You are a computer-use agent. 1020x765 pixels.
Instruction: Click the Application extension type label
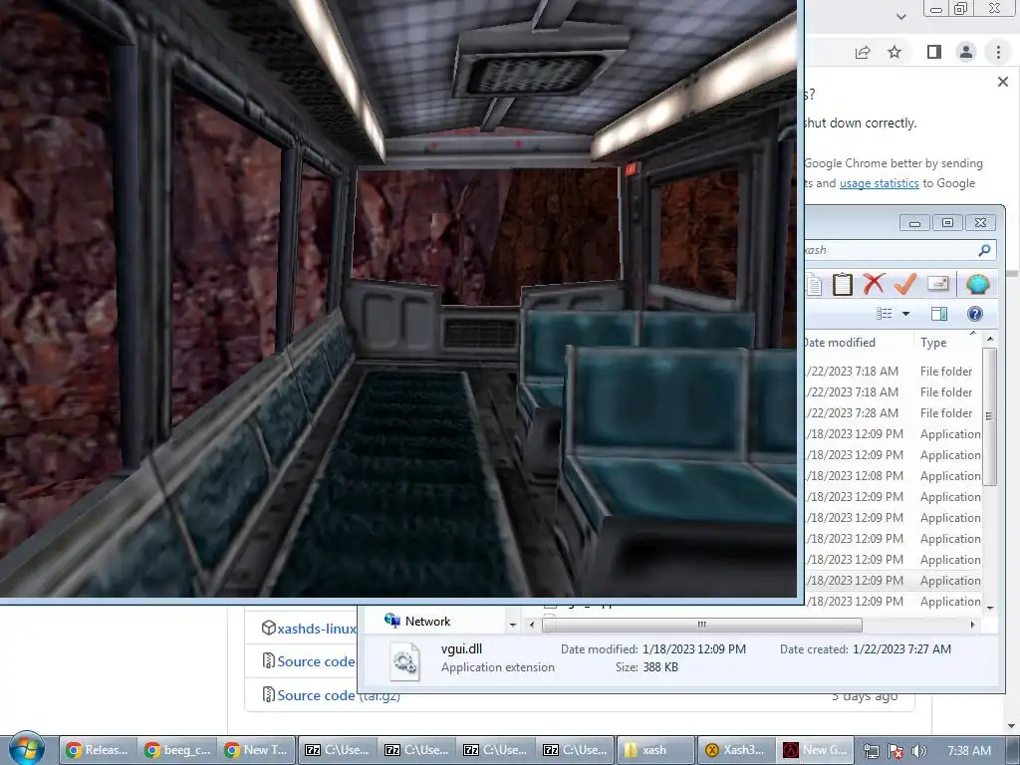coord(498,667)
